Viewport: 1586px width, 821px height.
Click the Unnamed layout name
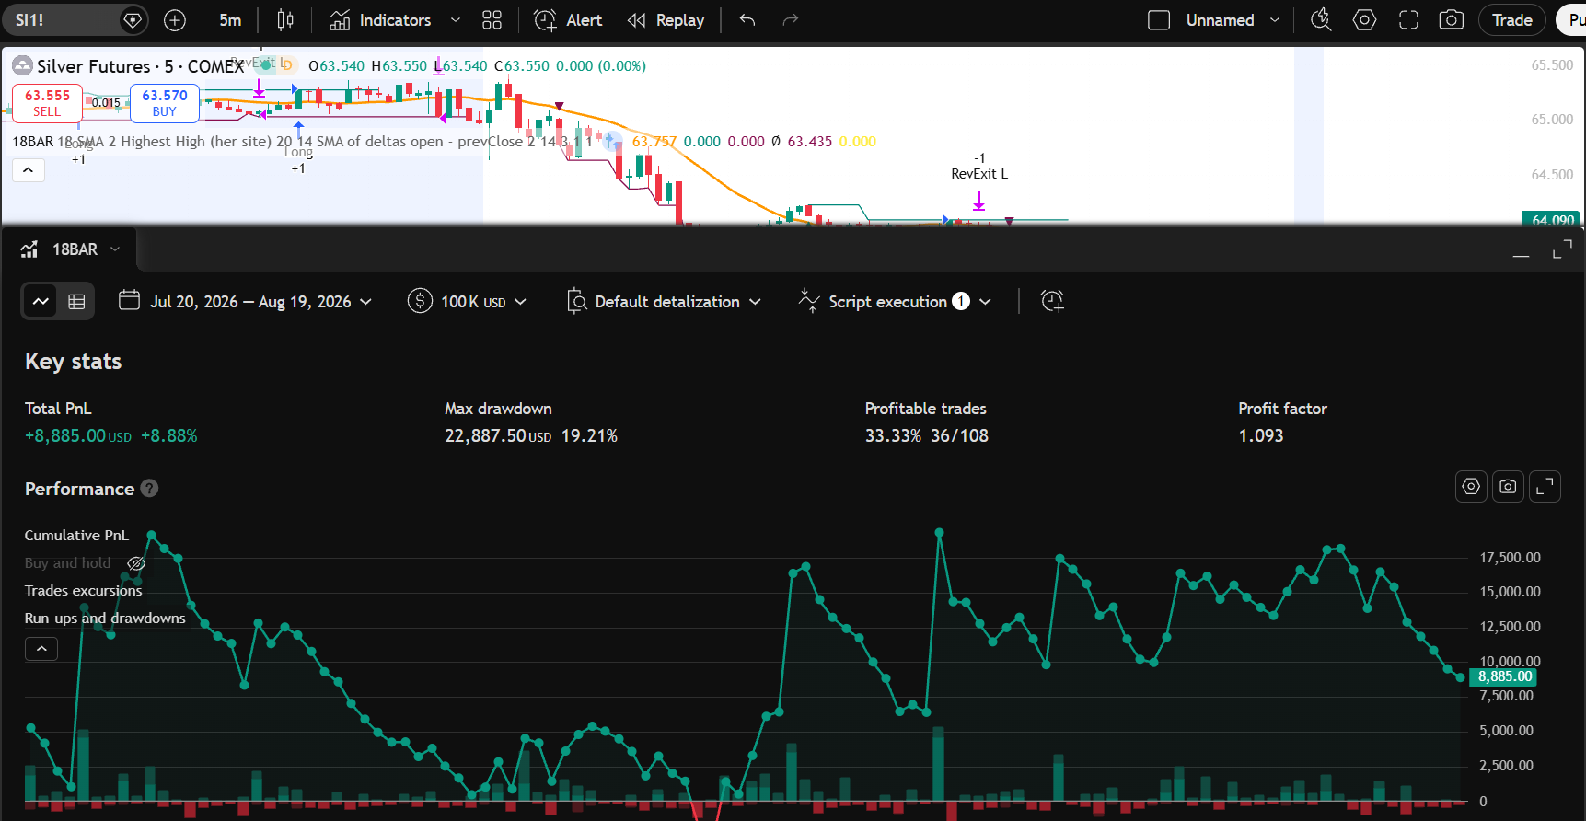(1220, 19)
